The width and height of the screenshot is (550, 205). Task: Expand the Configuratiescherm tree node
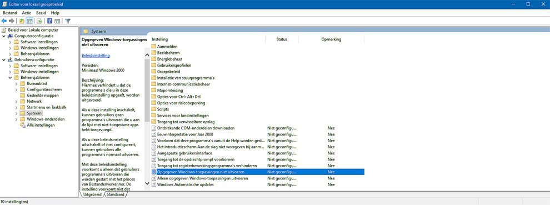tap(17, 89)
